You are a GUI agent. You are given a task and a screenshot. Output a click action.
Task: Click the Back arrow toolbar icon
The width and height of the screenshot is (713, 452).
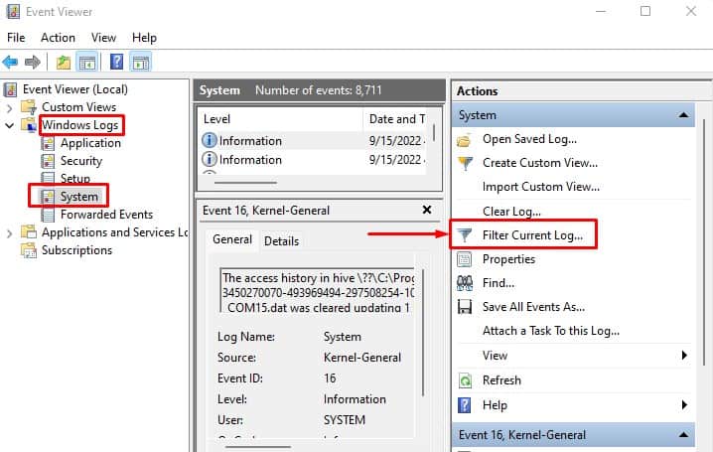click(10, 62)
